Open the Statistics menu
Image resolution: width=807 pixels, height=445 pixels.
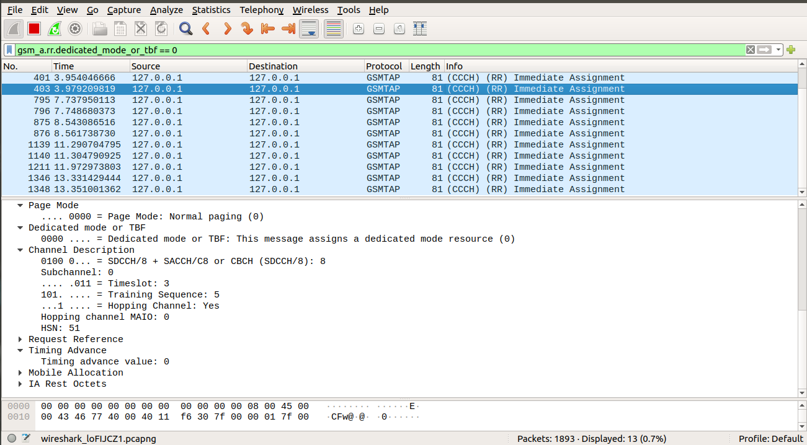pos(211,10)
